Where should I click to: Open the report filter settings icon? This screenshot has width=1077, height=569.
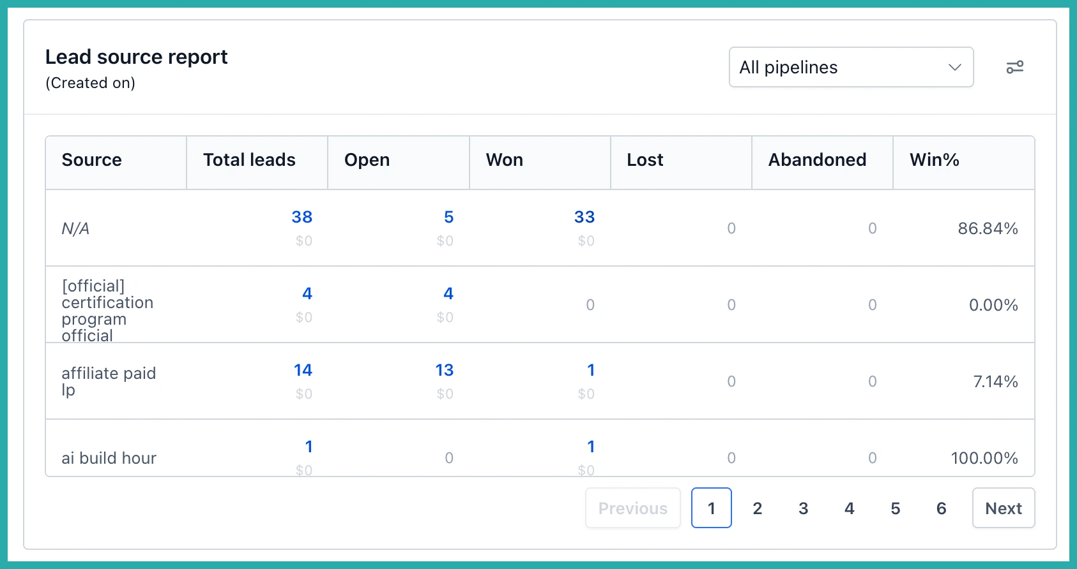pos(1014,67)
